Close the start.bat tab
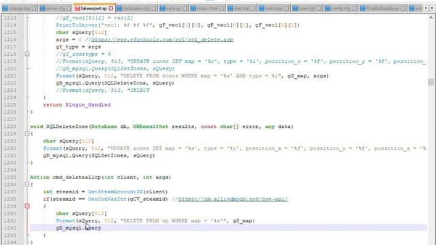Viewport: 436px width, 245px height. coord(253,9)
